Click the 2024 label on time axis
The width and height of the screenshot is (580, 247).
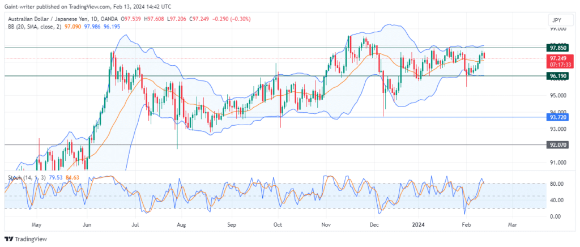(419, 224)
